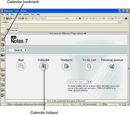Click the To Do List hotspot icon
The height and width of the screenshot is (115, 130).
[89, 66]
